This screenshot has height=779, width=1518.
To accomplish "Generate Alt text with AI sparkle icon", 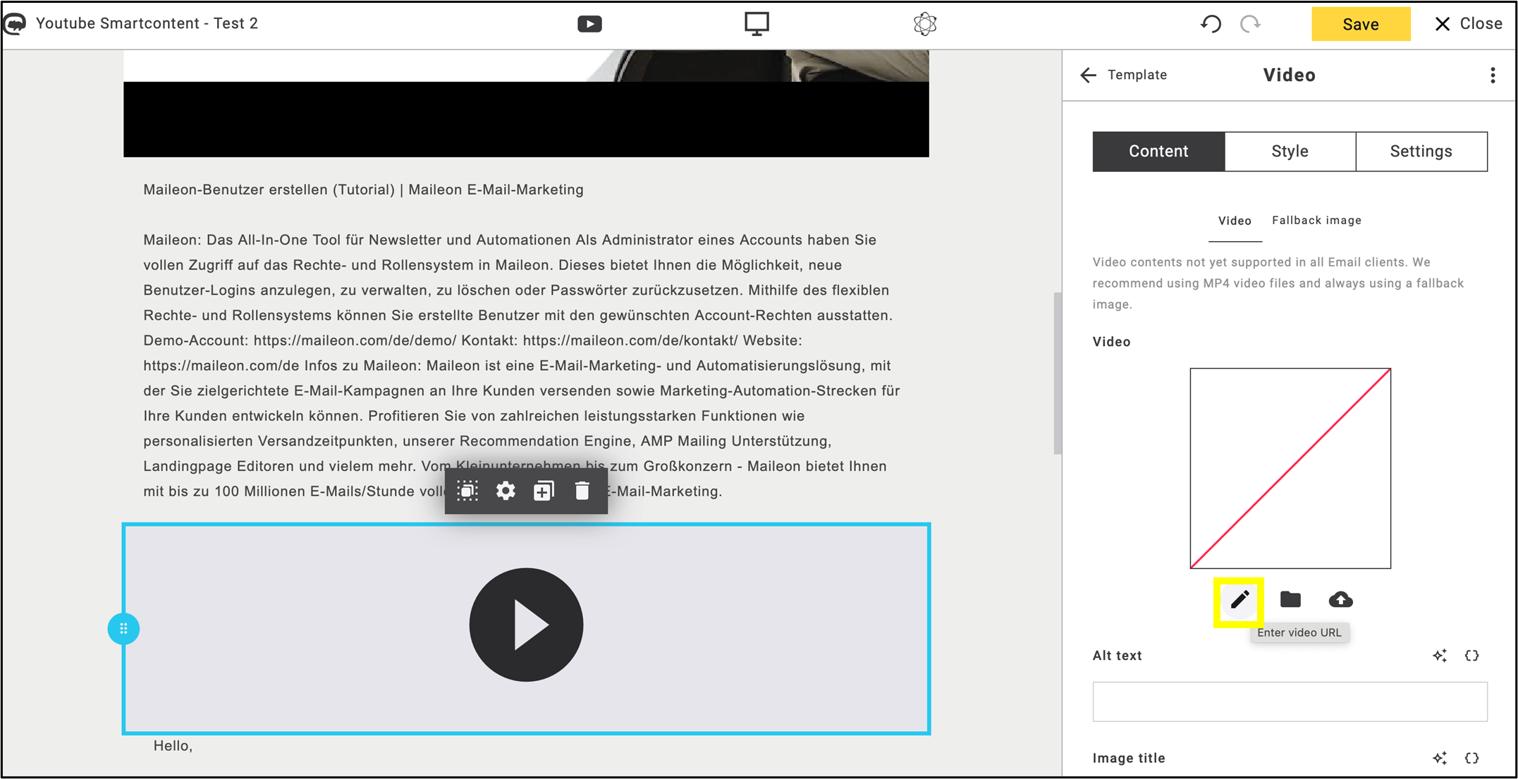I will [1440, 656].
